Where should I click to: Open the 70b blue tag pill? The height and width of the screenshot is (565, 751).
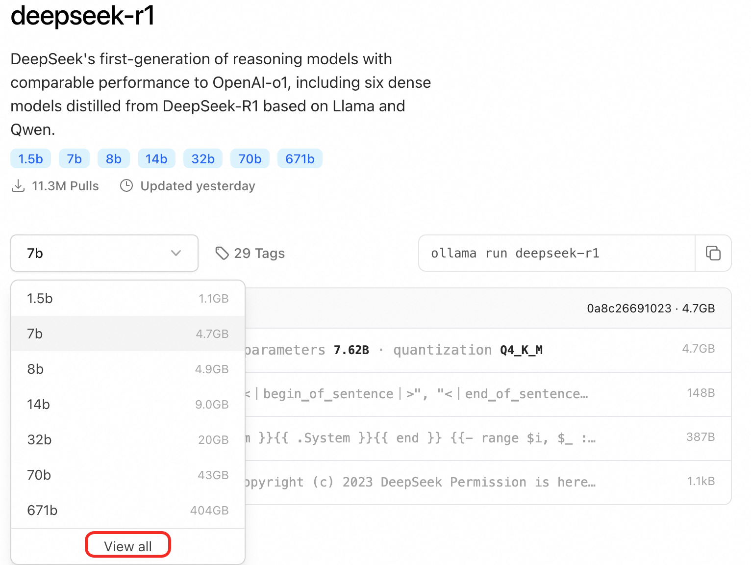pyautogui.click(x=250, y=158)
